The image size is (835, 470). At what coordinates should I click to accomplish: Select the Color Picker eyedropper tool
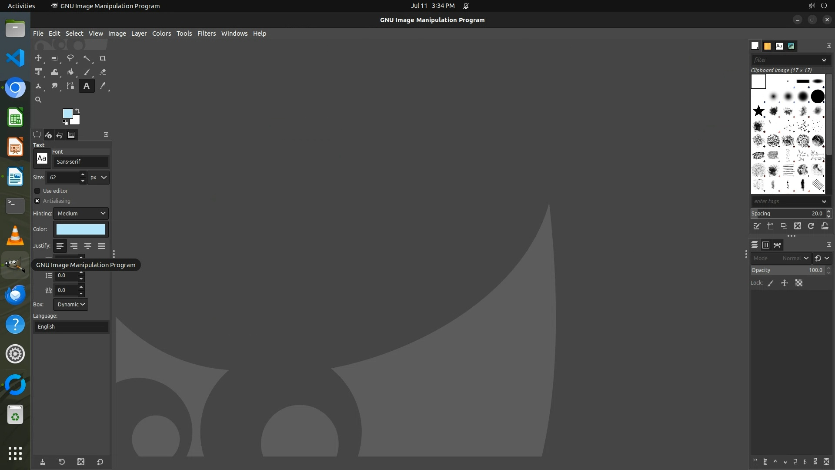tap(103, 86)
